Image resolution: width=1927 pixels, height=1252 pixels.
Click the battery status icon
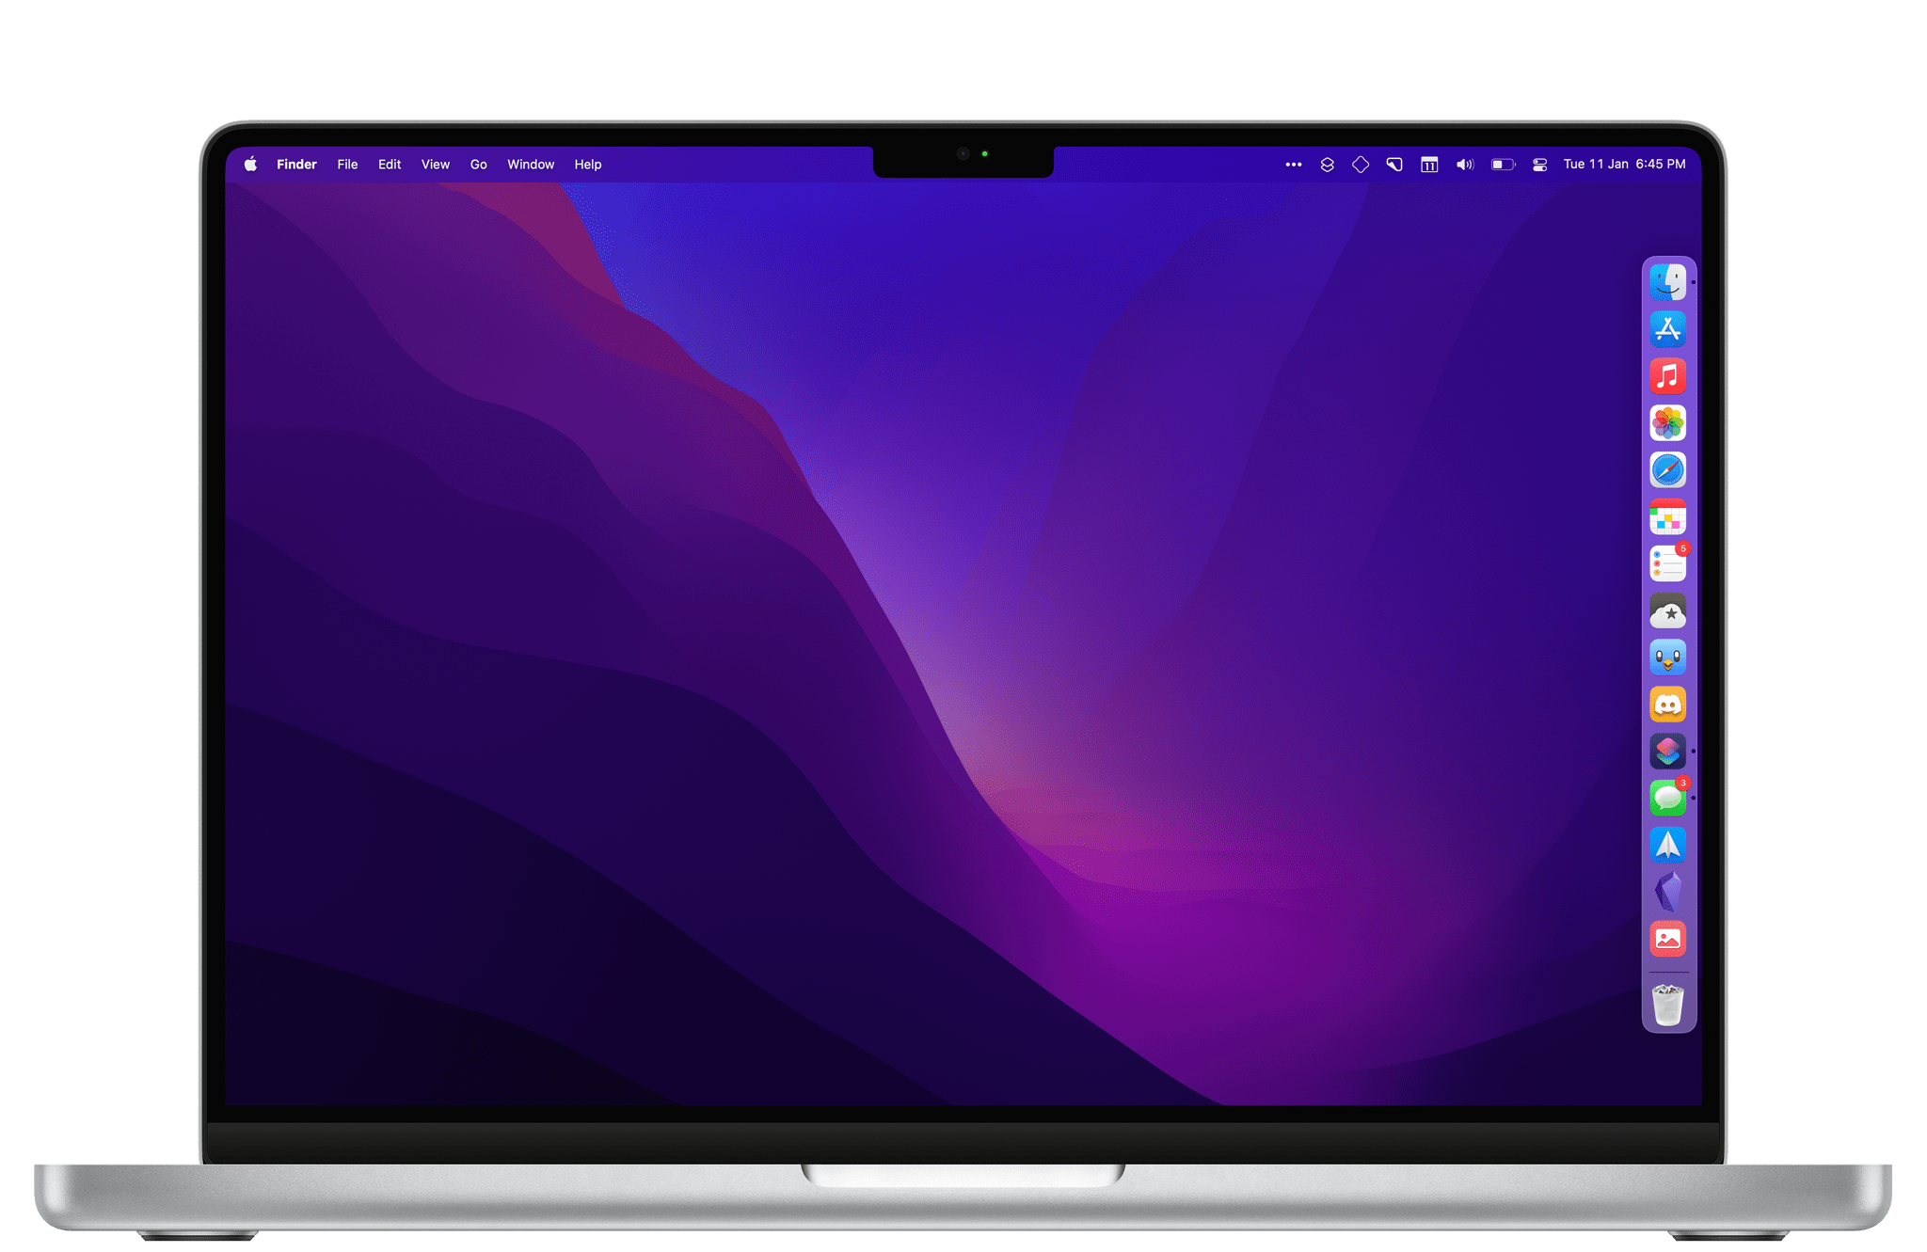tap(1503, 165)
